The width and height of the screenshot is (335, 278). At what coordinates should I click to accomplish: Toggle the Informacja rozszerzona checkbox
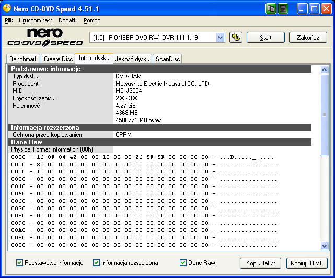96,263
